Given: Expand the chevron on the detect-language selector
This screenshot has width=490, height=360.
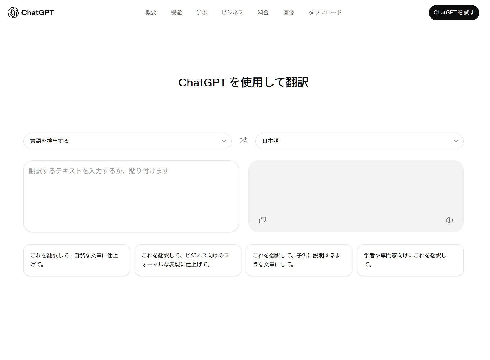Looking at the screenshot, I should point(224,141).
